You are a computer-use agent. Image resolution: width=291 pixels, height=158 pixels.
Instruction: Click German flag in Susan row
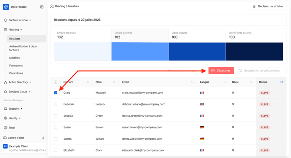[x=202, y=127]
